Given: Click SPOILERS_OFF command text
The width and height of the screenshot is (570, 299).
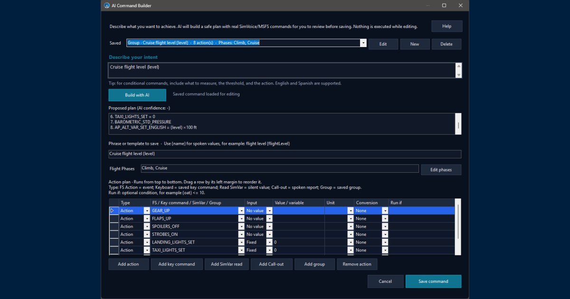Looking at the screenshot, I should point(166,226).
